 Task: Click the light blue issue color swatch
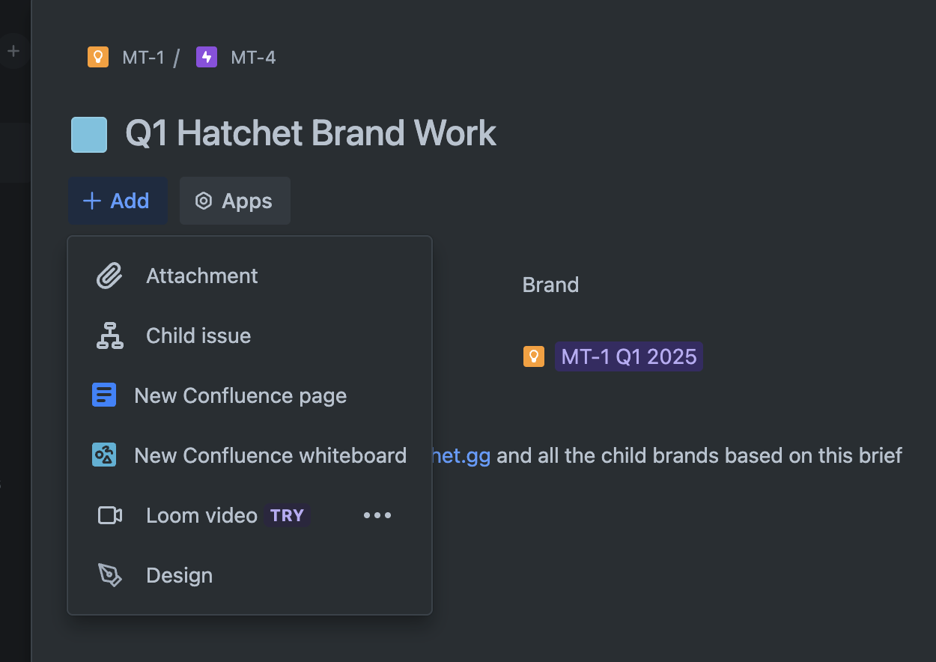[x=89, y=135]
